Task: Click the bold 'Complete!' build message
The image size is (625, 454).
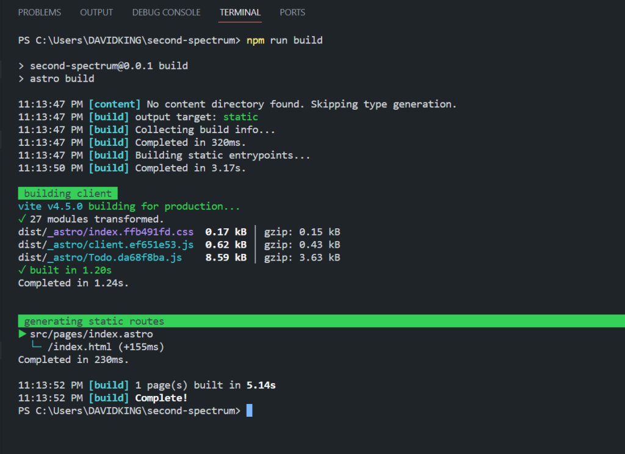Action: [x=161, y=398]
